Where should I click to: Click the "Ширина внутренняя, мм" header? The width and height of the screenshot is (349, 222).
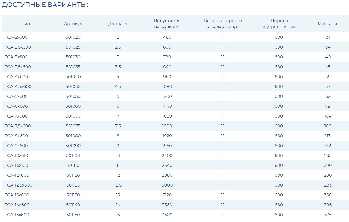279,23
